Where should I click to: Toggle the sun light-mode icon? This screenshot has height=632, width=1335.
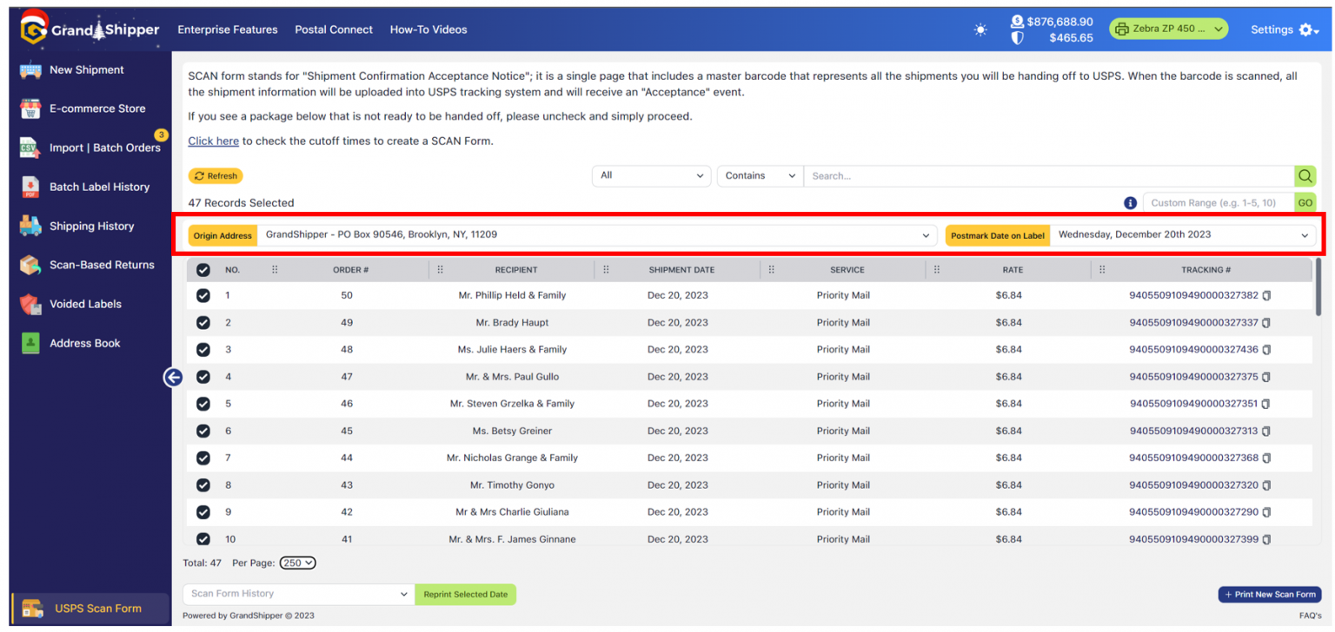[x=980, y=30]
